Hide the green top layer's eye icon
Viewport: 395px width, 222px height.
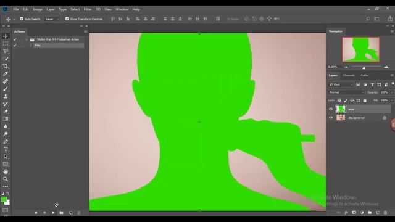point(331,109)
